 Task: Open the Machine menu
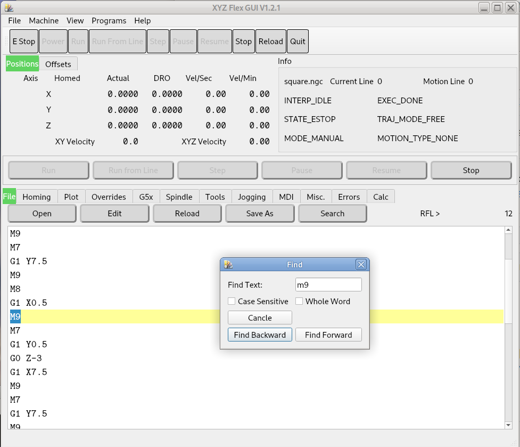(x=44, y=21)
